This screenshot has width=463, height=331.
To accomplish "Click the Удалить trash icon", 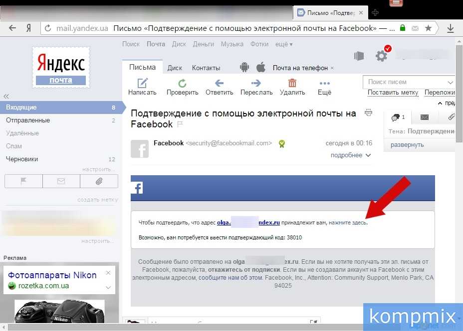I will click(x=292, y=83).
